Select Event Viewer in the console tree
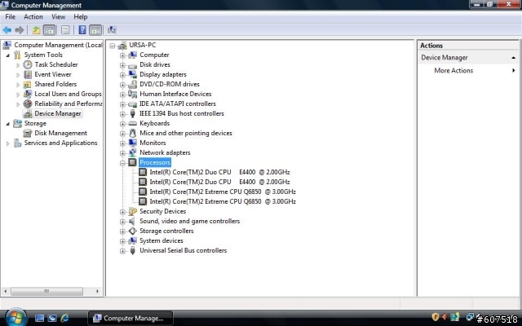Viewport: 522px width, 326px height. click(x=52, y=74)
